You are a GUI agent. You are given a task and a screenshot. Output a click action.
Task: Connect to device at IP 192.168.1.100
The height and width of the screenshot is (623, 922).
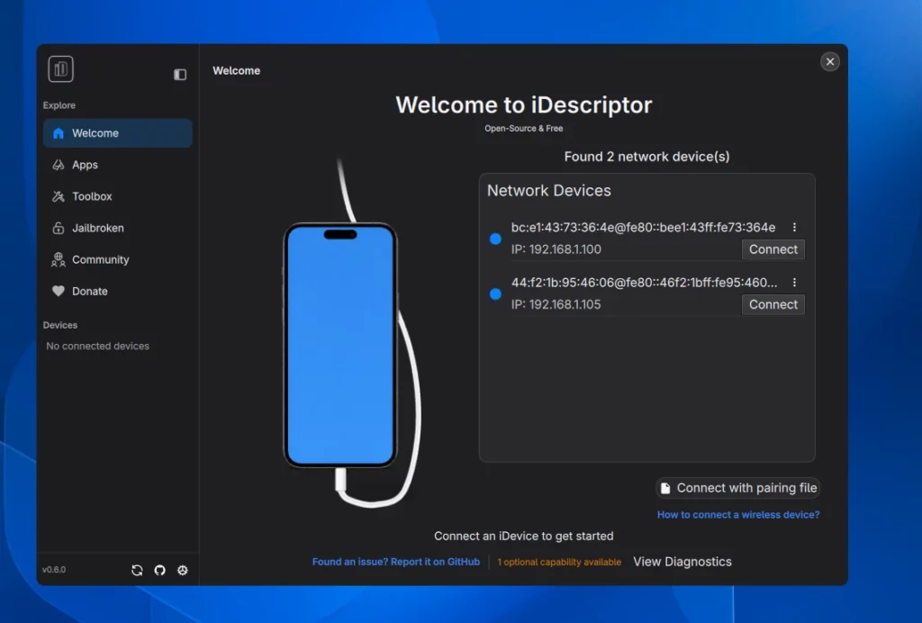pos(773,249)
